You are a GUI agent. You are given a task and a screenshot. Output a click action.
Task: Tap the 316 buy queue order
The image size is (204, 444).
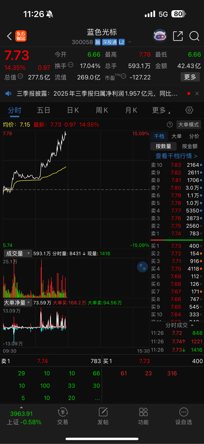172,373
